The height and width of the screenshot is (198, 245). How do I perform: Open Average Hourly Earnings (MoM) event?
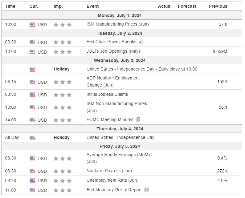pyautogui.click(x=118, y=158)
